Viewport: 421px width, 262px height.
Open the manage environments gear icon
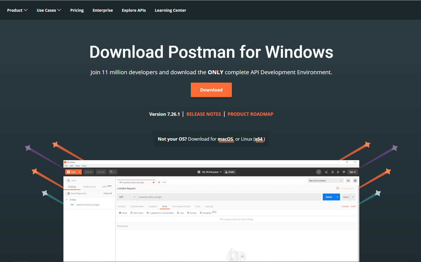(355, 181)
